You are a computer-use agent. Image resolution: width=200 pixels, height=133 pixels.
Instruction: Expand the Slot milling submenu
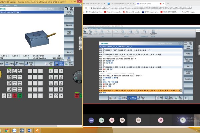(x=189, y=66)
